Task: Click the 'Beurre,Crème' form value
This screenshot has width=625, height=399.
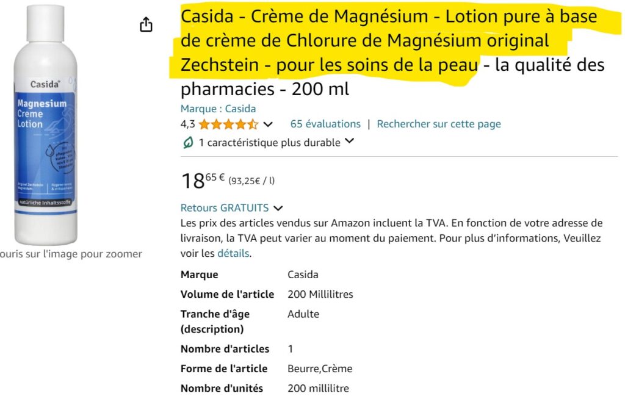Action: click(320, 368)
